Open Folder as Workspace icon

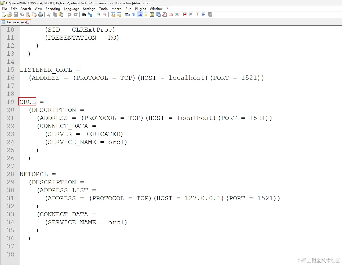coord(171,14)
